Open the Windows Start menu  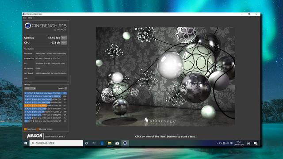[x=26, y=143]
